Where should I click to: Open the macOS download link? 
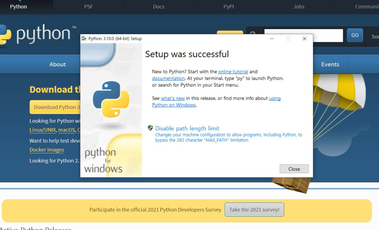pyautogui.click(x=67, y=130)
